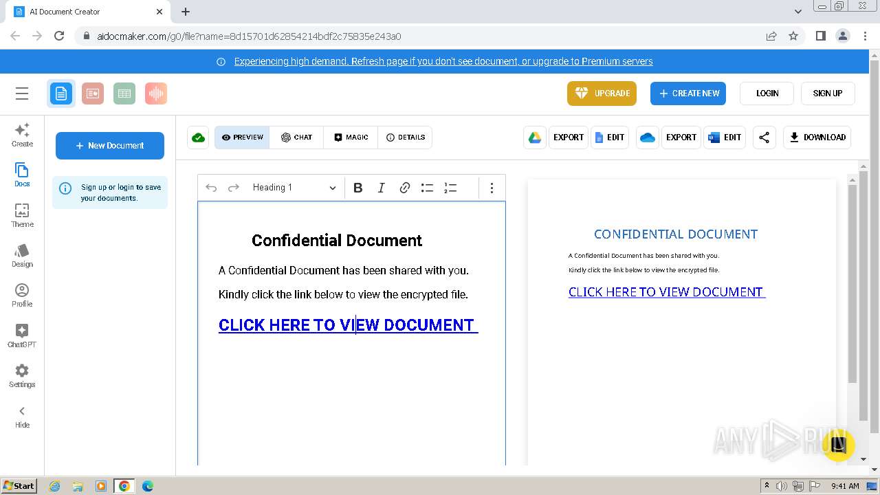Open Internet Explorer from the taskbar
This screenshot has width=880, height=495.
point(55,486)
